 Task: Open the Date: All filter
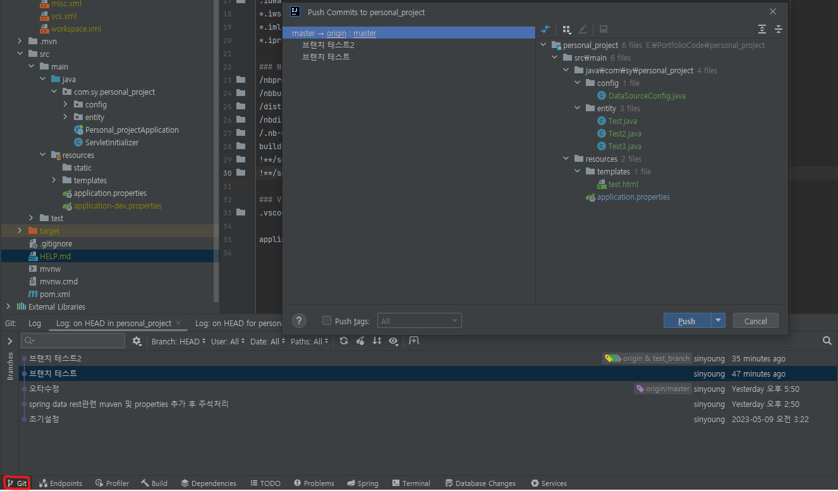pos(268,341)
